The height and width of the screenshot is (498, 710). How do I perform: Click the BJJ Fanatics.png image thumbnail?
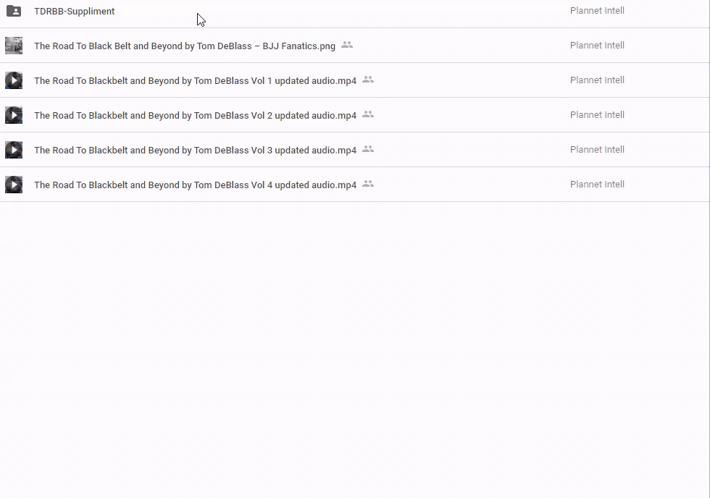tap(14, 46)
